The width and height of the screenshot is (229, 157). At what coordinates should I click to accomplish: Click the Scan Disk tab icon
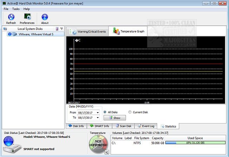pyautogui.click(x=117, y=126)
